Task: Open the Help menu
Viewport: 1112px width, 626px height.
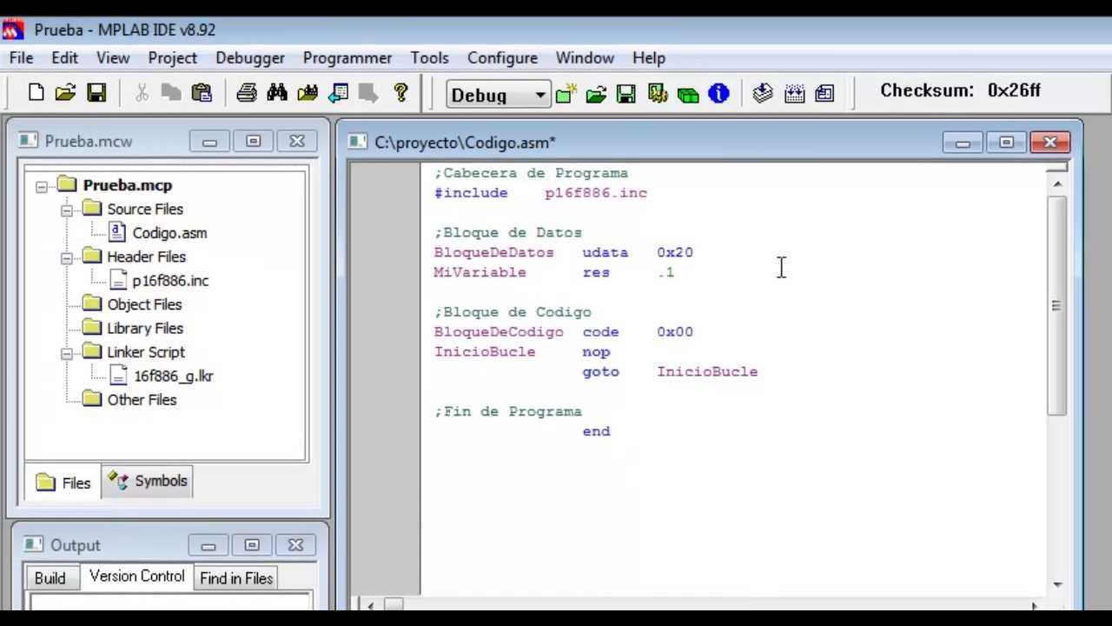Action: [x=649, y=57]
